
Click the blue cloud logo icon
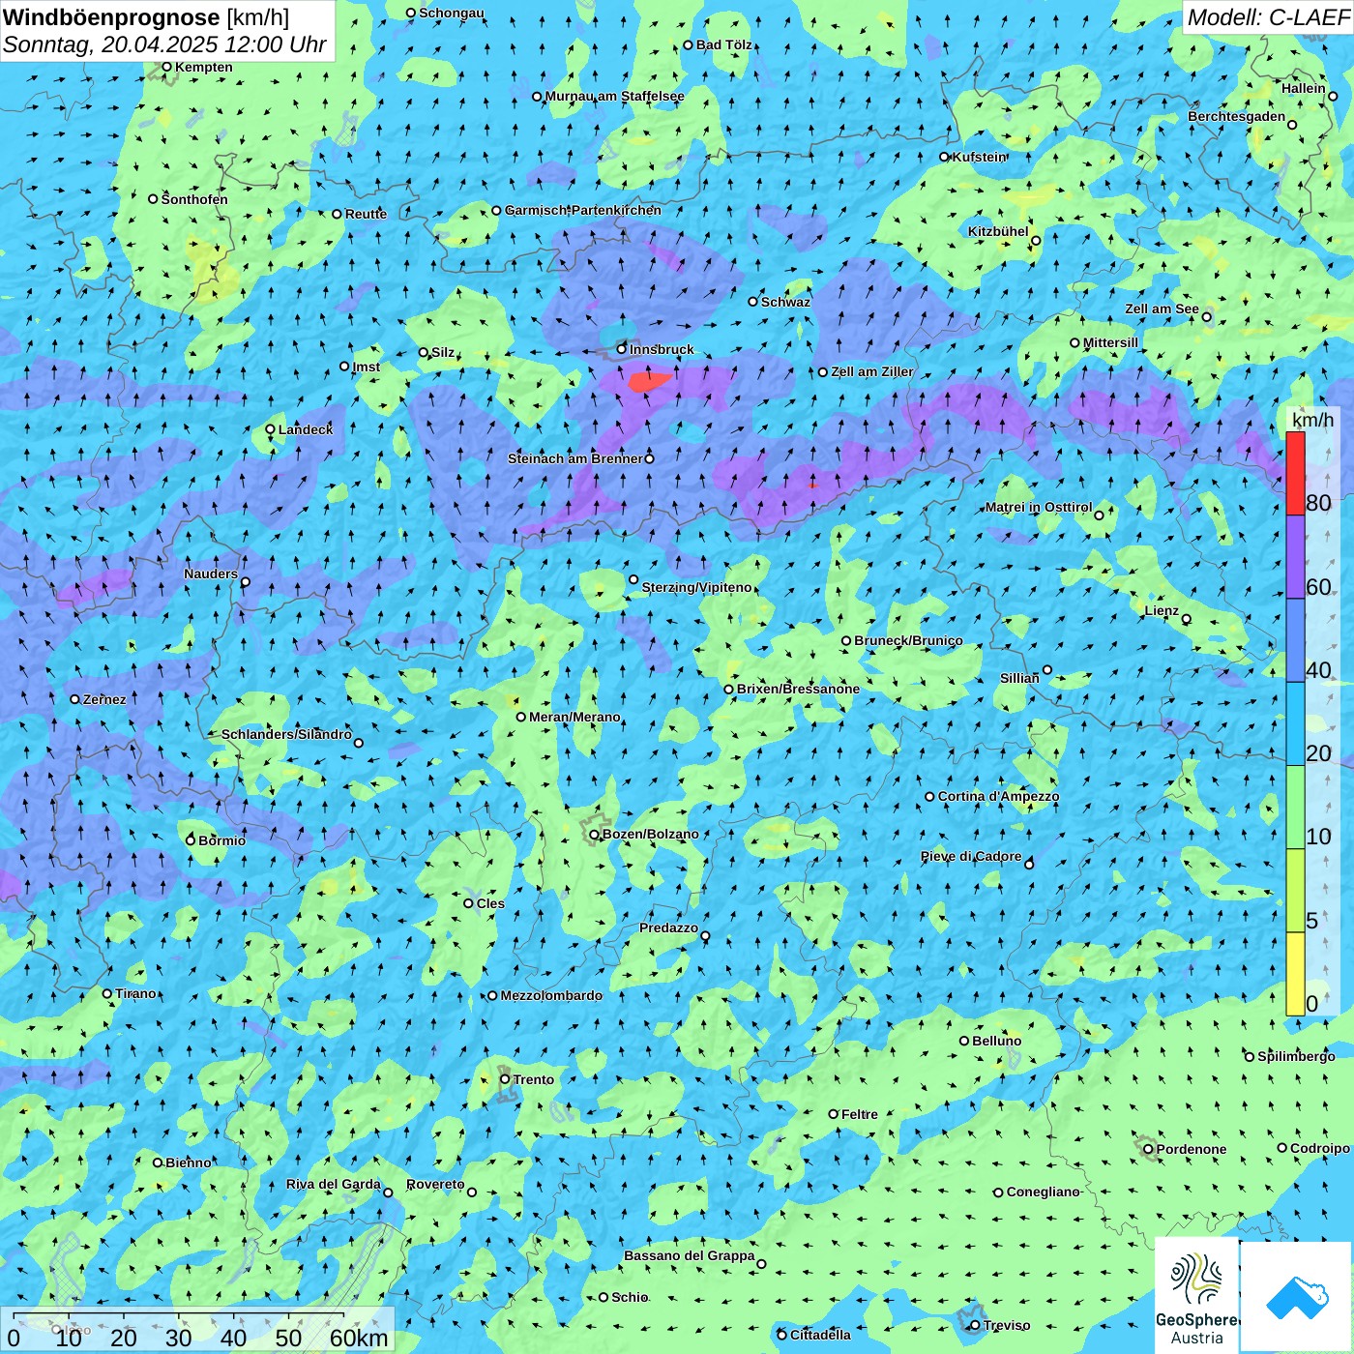point(1297,1297)
